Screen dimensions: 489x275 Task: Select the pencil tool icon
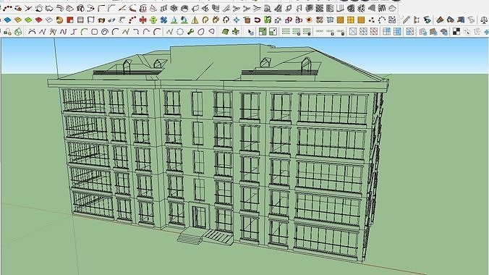[x=406, y=20]
